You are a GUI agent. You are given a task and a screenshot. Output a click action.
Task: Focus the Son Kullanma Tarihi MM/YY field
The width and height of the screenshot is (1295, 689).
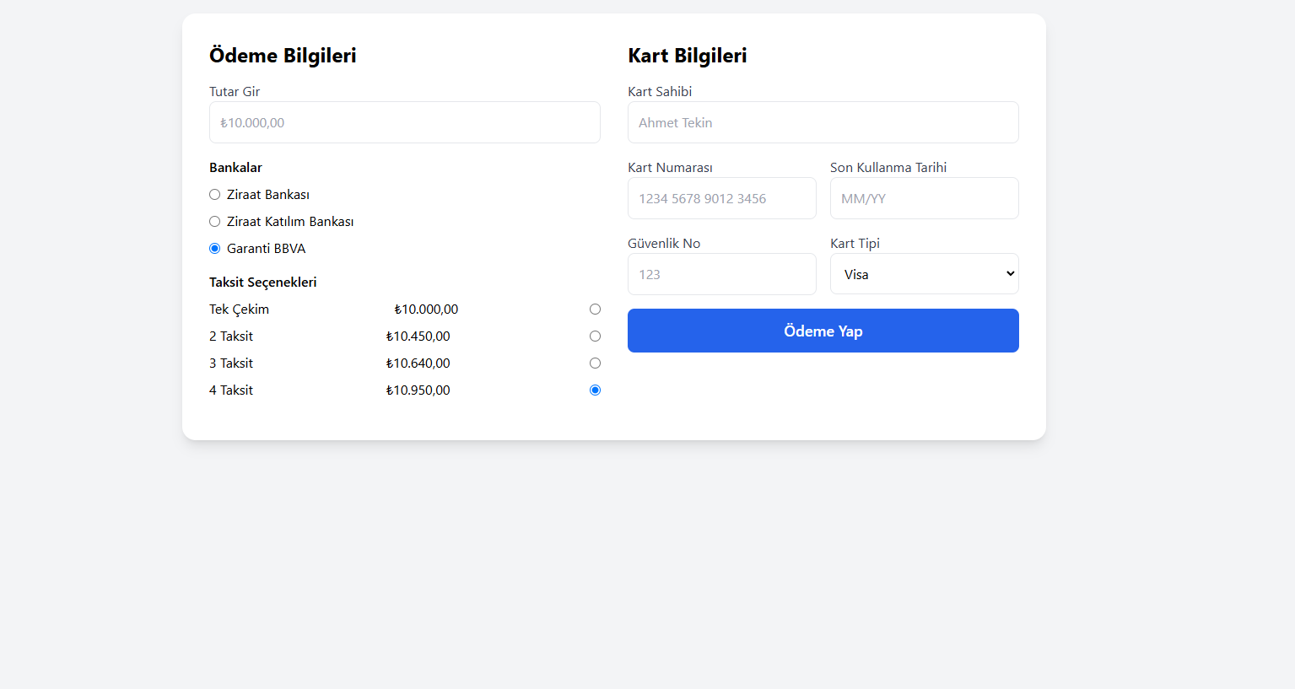(924, 198)
